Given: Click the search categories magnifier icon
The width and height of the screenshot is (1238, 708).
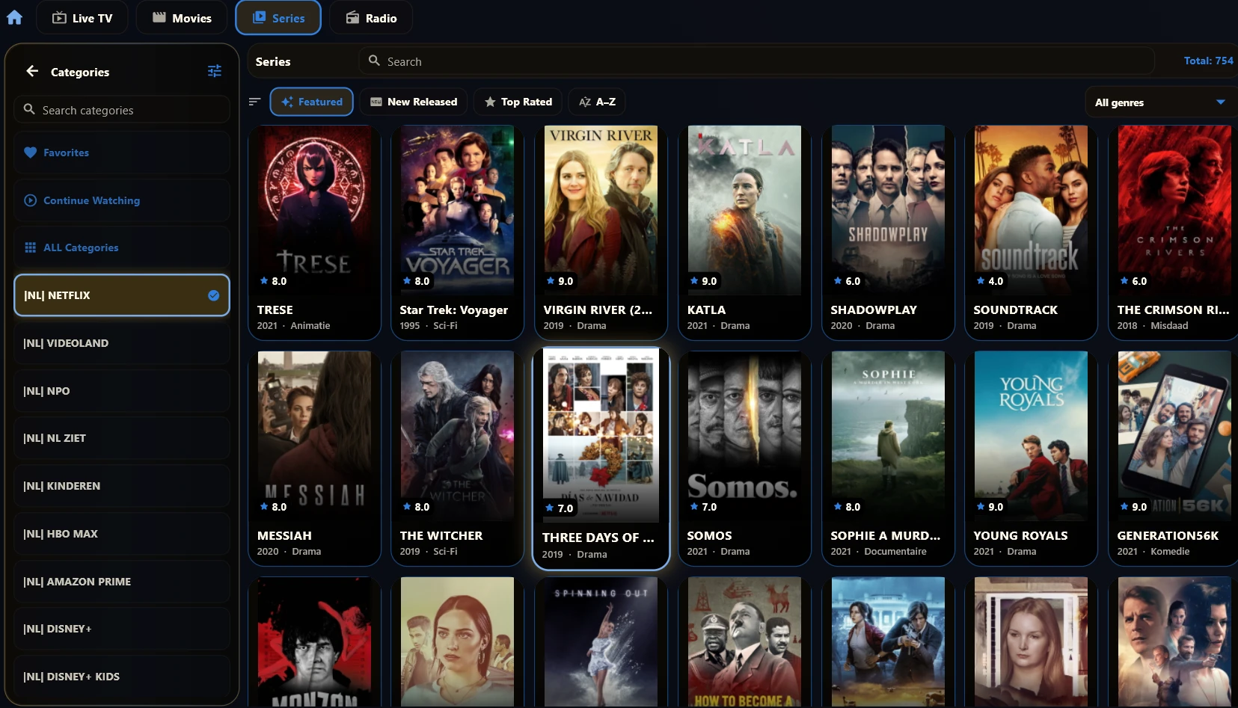Looking at the screenshot, I should (29, 109).
